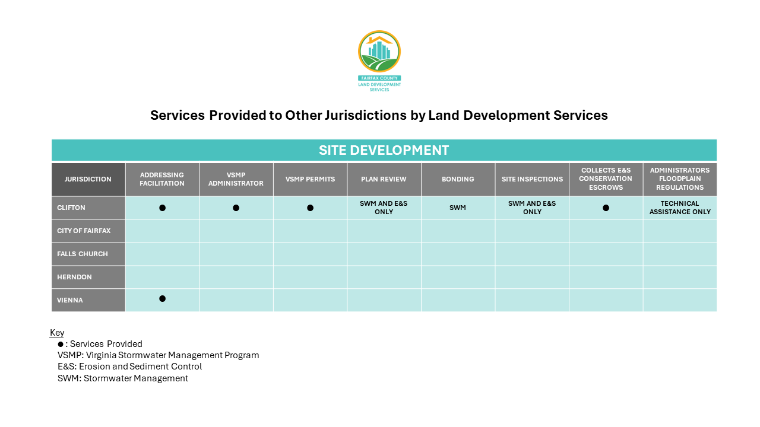Toggle Herndon's Plan Review cell
The width and height of the screenshot is (760, 427).
point(384,276)
